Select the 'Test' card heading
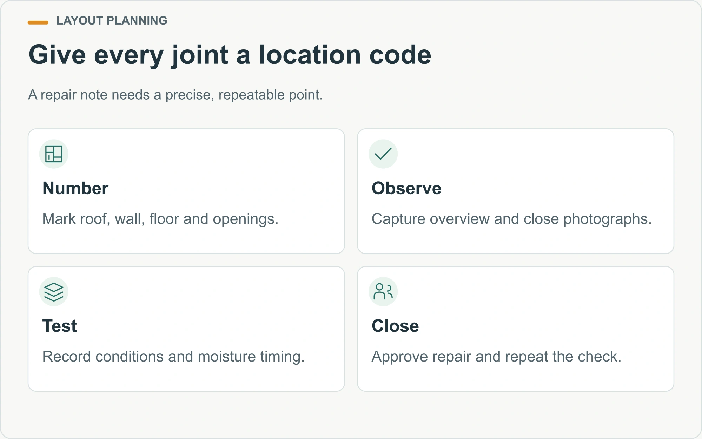This screenshot has height=439, width=702. [59, 326]
